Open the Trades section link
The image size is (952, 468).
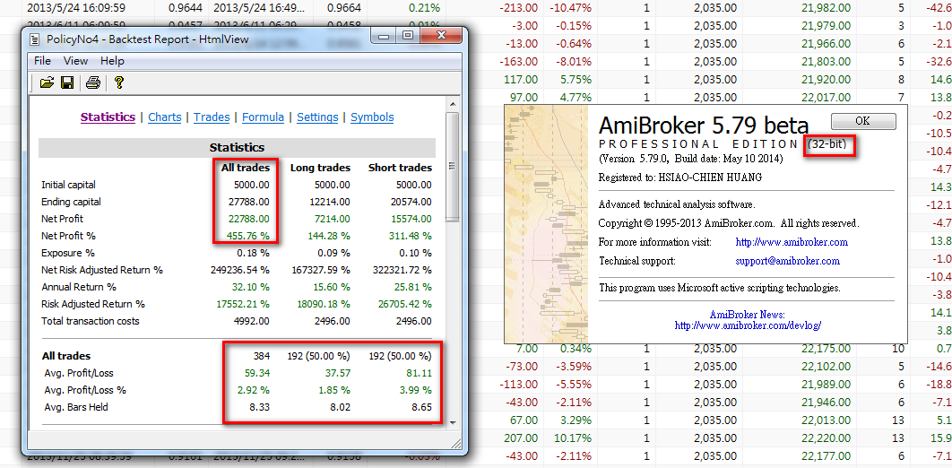[x=212, y=117]
